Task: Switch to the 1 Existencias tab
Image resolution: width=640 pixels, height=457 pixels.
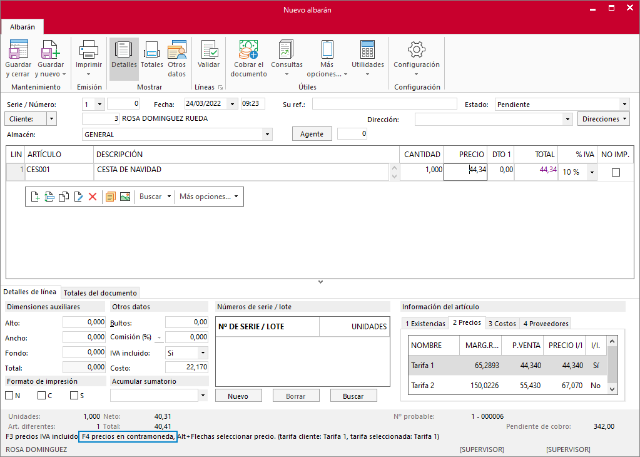Action: (x=425, y=324)
